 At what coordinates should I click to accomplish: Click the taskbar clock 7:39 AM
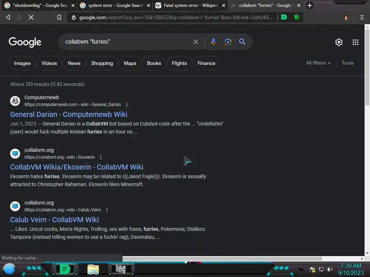[x=350, y=265]
